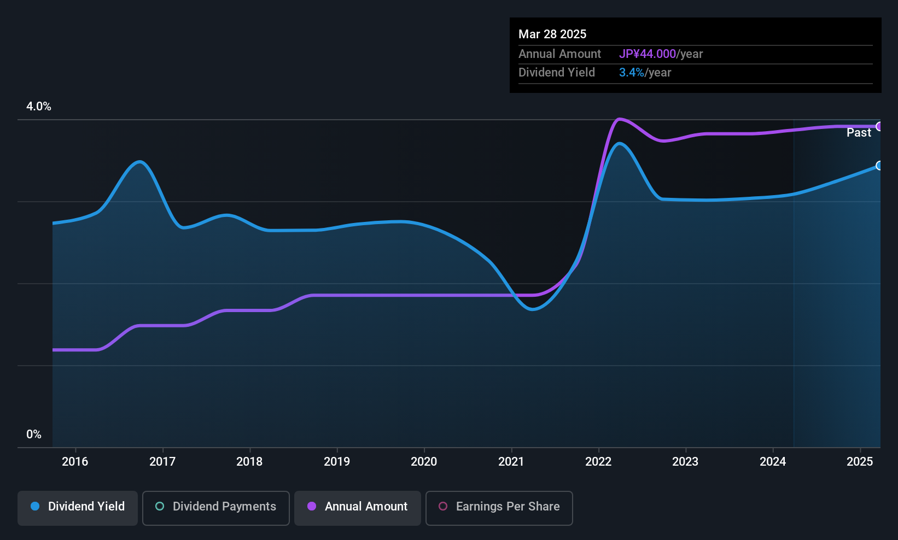Click the 2020 x-axis label
898x540 pixels.
coord(424,462)
